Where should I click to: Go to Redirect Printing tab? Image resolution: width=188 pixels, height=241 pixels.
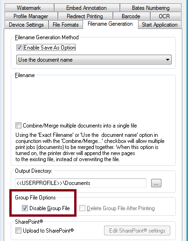[85, 16]
